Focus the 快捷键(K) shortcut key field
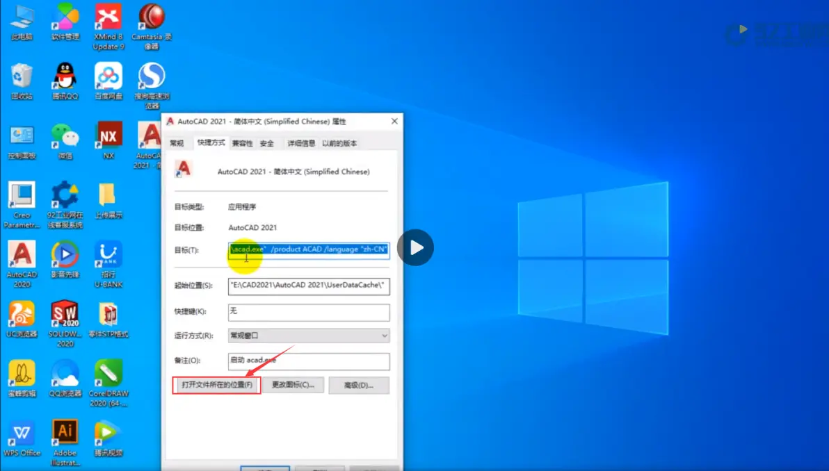Image resolution: width=829 pixels, height=471 pixels. (309, 311)
